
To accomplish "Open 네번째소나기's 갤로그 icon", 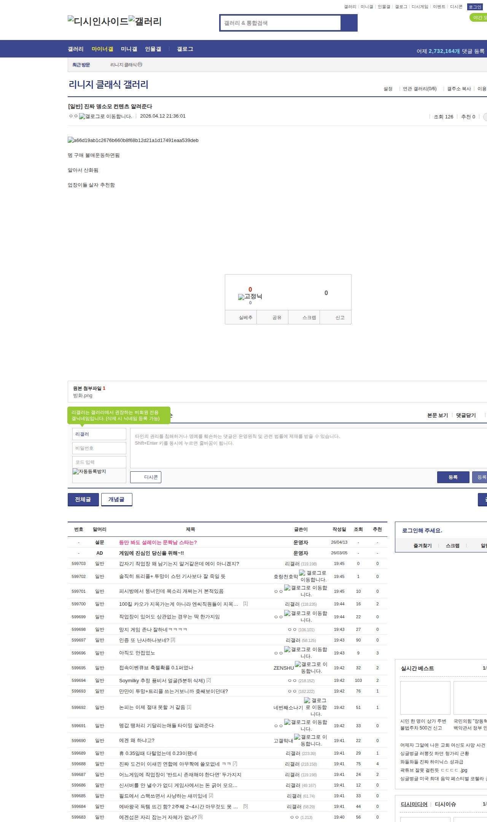I will pyautogui.click(x=315, y=707).
